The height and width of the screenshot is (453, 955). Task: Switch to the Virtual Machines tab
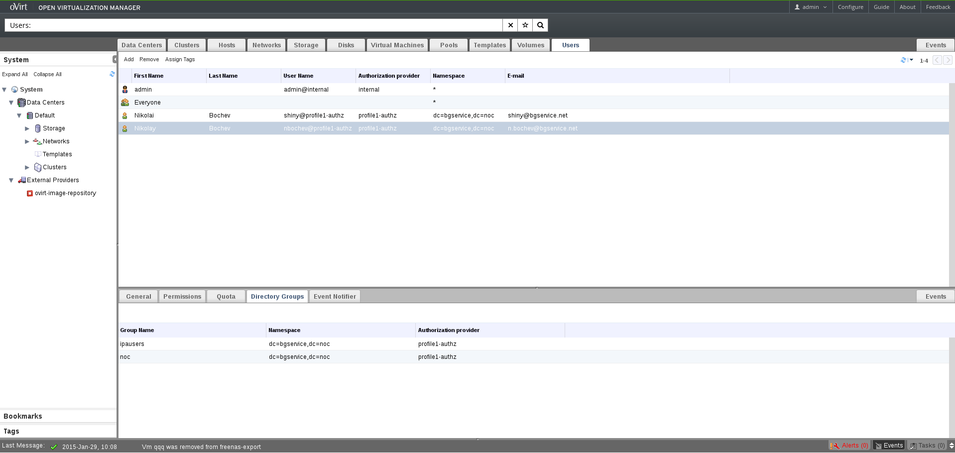[397, 45]
